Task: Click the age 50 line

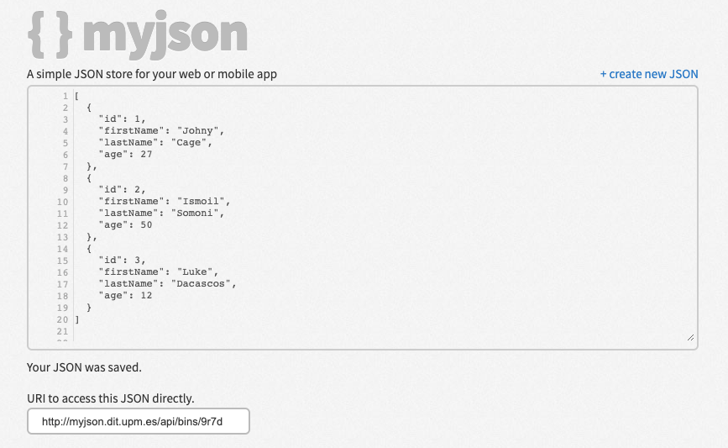Action: pos(125,225)
